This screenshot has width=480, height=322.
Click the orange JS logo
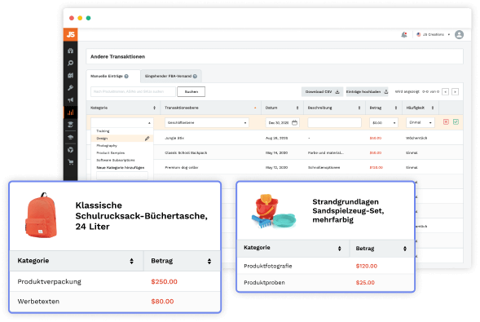pos(70,34)
